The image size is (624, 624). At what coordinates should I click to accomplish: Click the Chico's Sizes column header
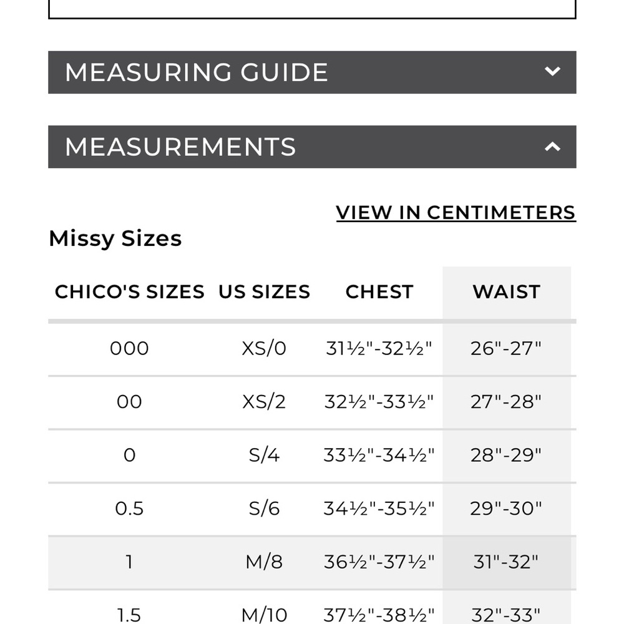pyautogui.click(x=129, y=291)
